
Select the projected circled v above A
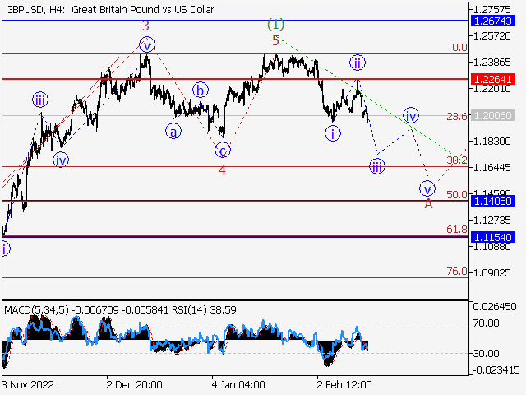(x=427, y=188)
